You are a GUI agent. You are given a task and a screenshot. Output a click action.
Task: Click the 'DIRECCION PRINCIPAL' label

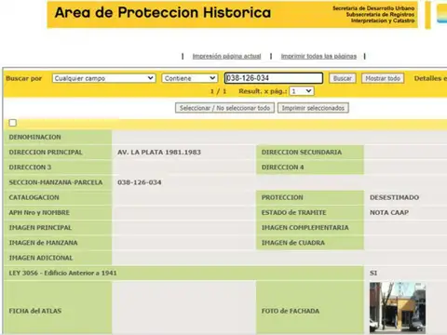pos(46,152)
